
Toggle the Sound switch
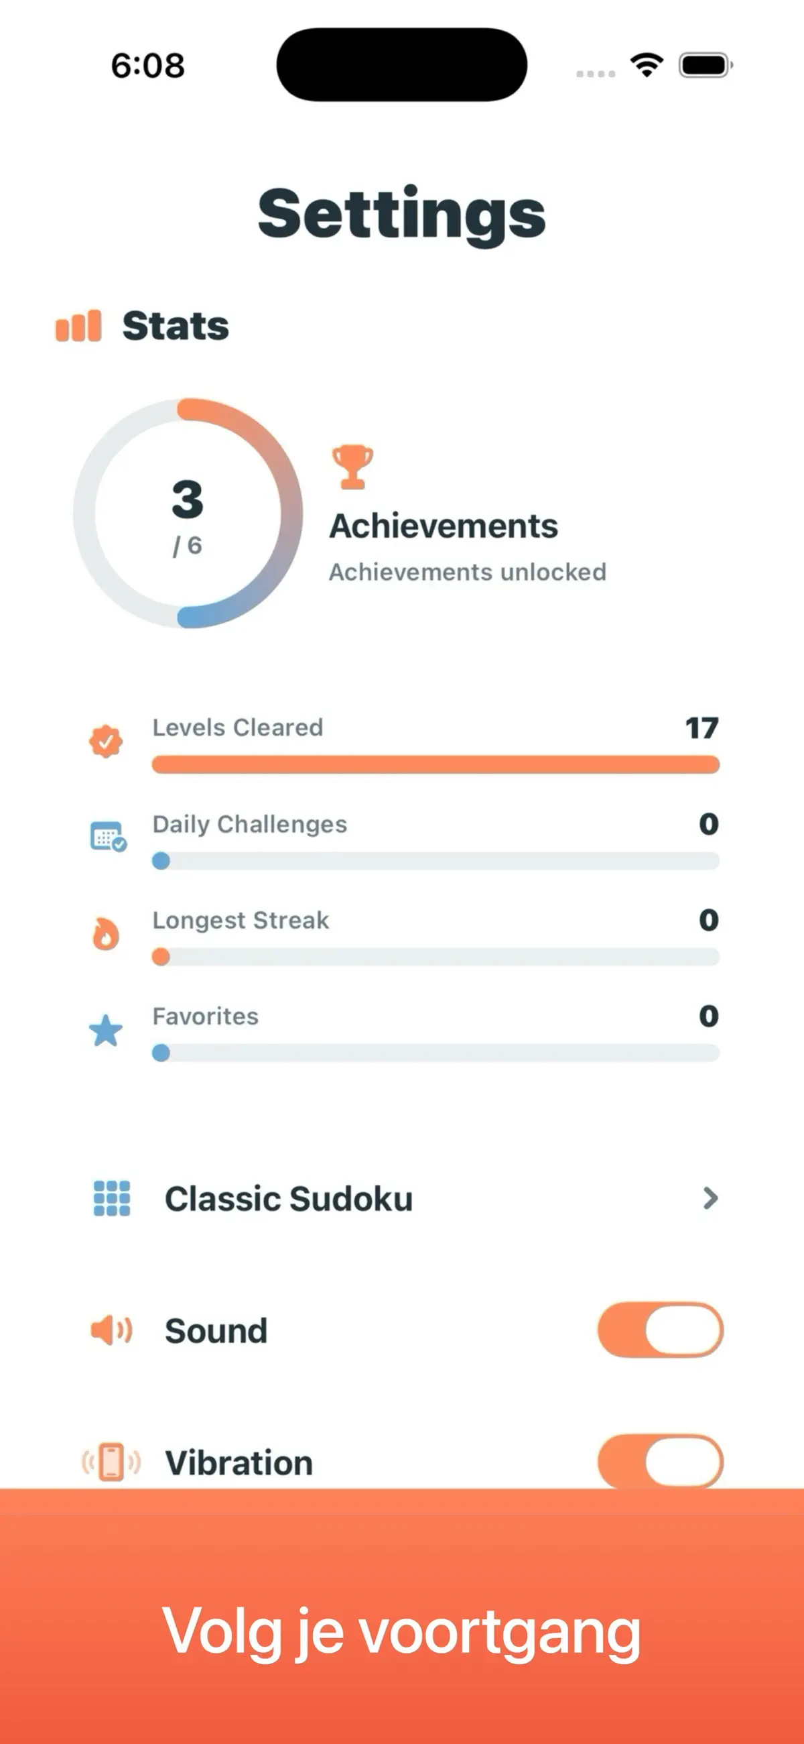pyautogui.click(x=661, y=1330)
